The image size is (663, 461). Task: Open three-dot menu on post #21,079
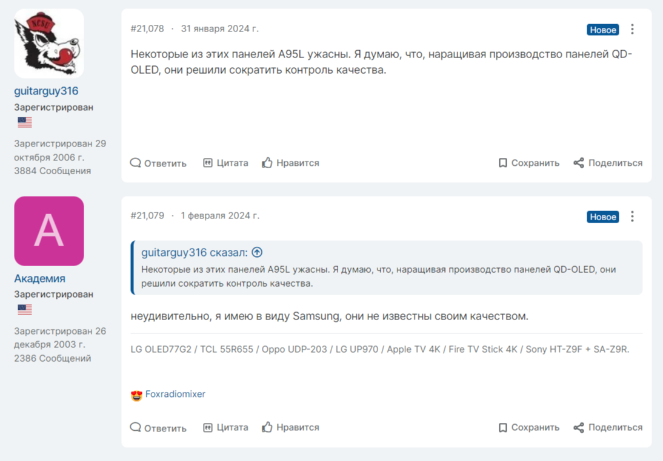click(632, 216)
